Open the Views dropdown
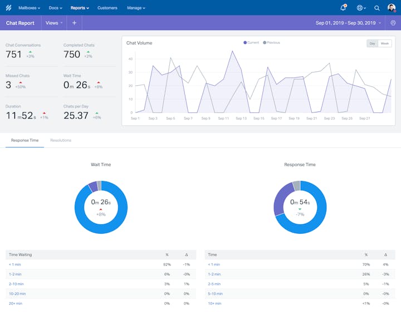This screenshot has width=401, height=315. 54,23
